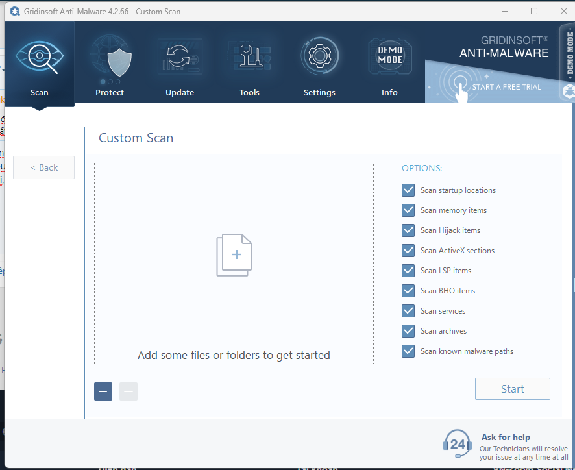Switch to the Settings tab label
The height and width of the screenshot is (470, 575).
point(319,92)
